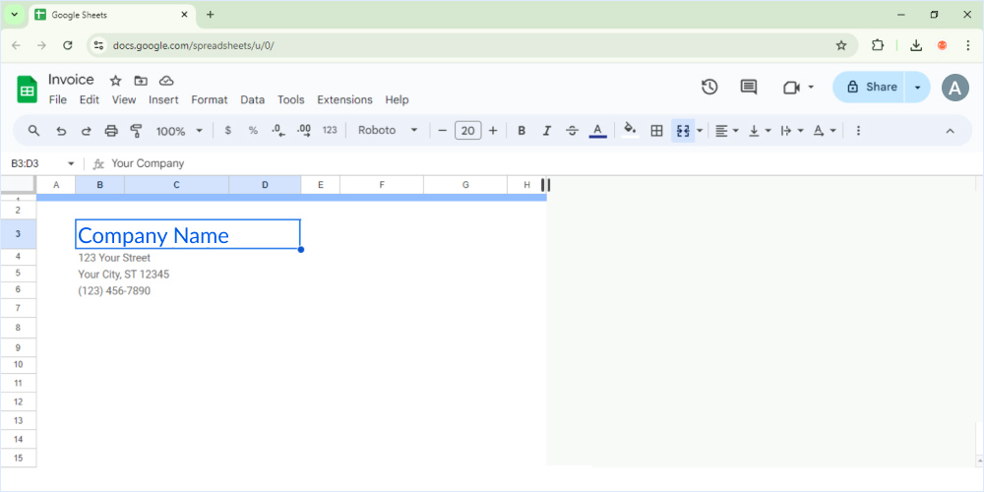Toggle strikethrough formatting
984x492 pixels.
click(572, 131)
